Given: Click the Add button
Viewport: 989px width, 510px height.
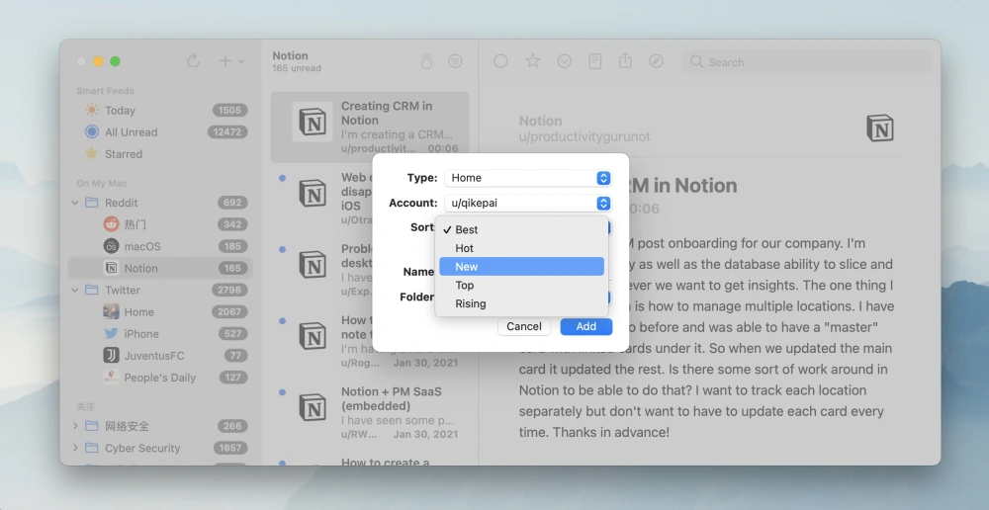Looking at the screenshot, I should pos(585,326).
